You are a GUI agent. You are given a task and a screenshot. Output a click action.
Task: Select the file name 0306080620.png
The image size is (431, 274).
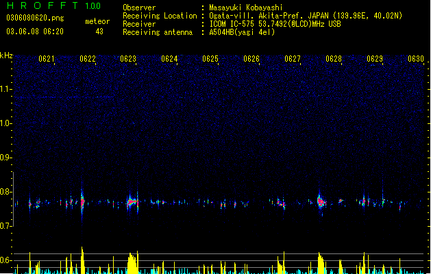pyautogui.click(x=35, y=18)
